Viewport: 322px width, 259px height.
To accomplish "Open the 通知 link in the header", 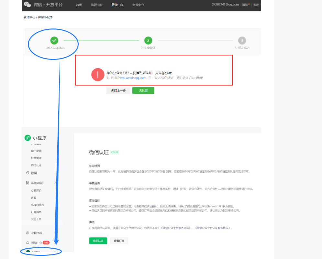I will [245, 5].
